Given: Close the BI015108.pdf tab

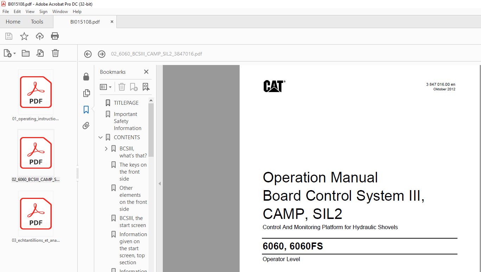Looking at the screenshot, I should click(112, 21).
